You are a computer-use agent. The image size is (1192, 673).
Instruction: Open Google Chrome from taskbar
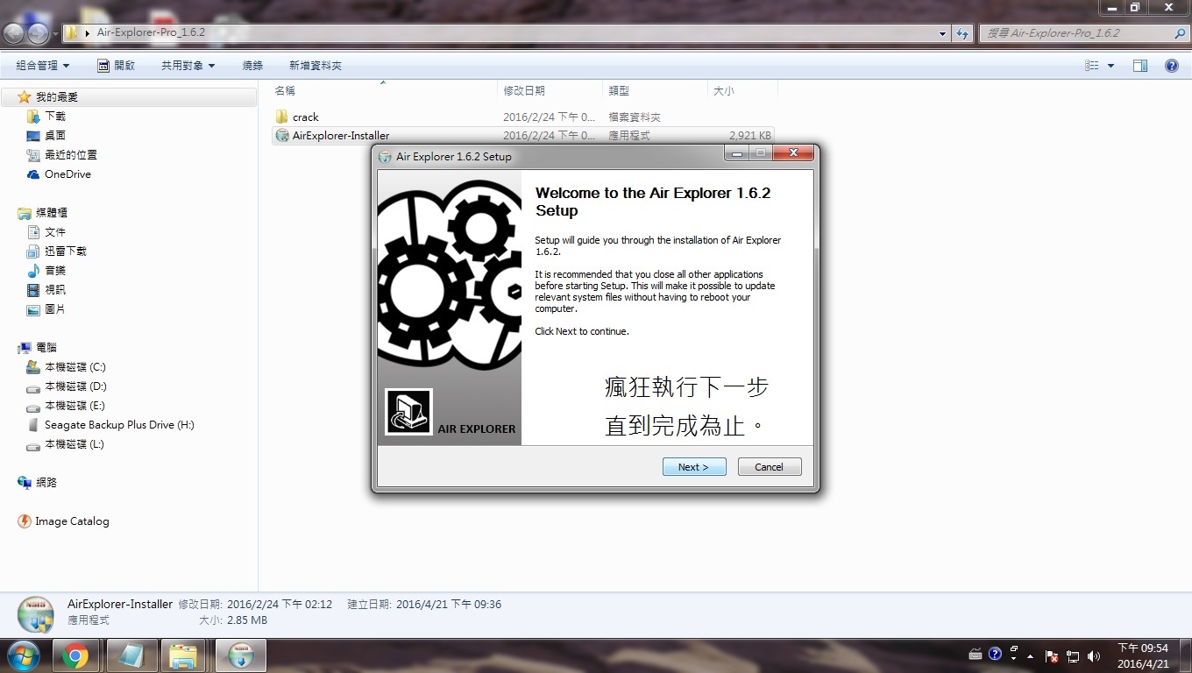point(75,655)
